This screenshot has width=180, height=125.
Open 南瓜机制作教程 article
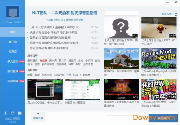49,48
